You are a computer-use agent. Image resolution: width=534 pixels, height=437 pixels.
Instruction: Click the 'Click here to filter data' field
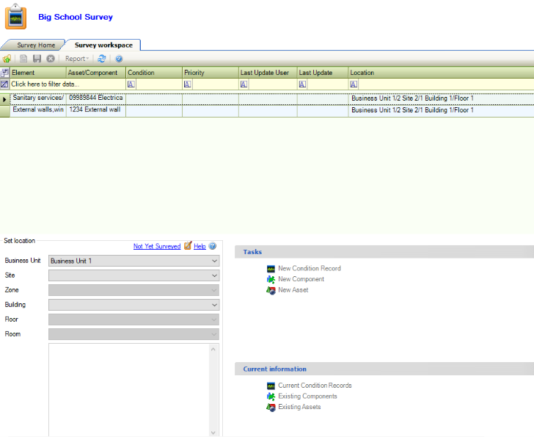(x=45, y=84)
